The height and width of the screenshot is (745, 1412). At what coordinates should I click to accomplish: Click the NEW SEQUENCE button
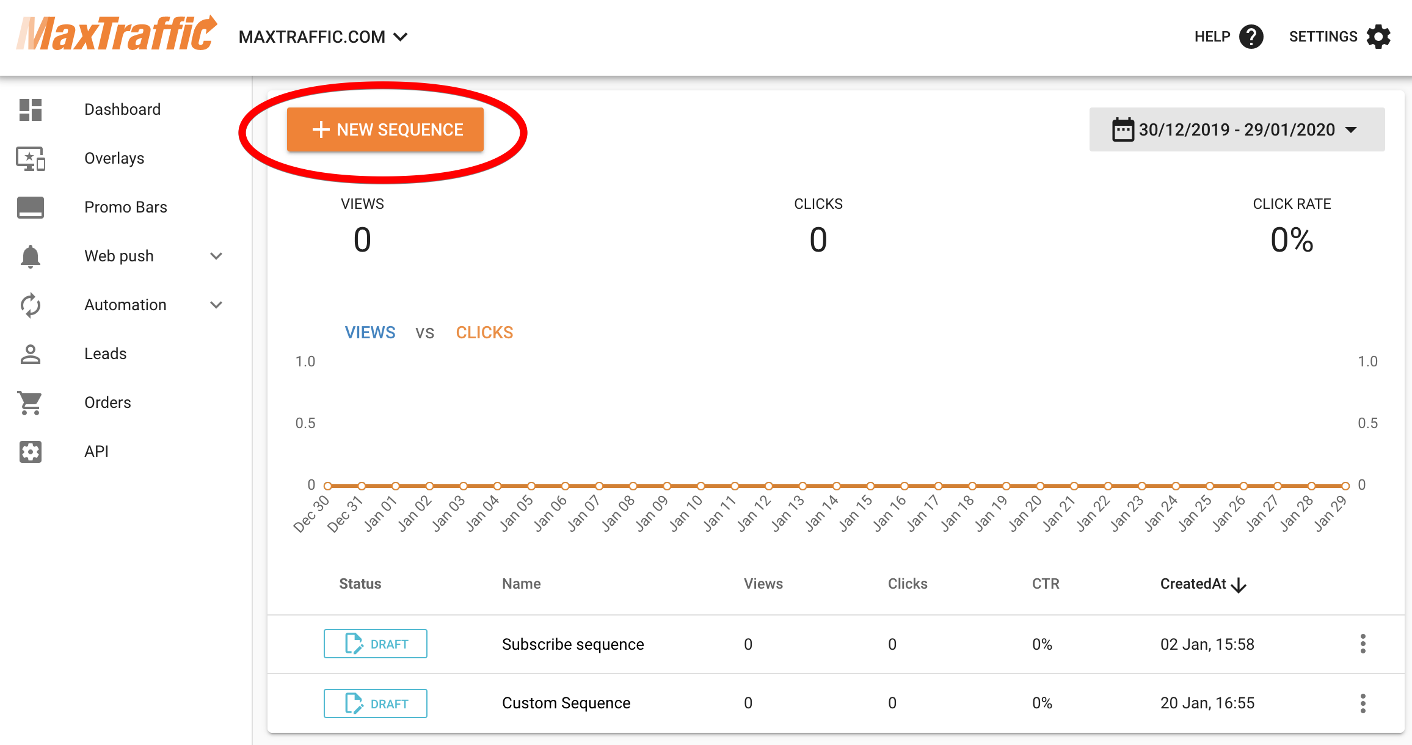click(385, 129)
